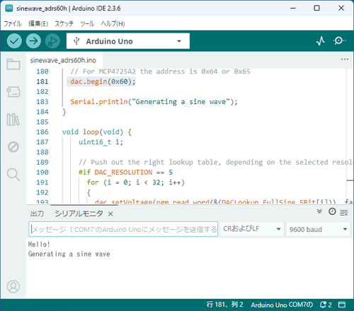The height and width of the screenshot is (311, 354).
Task: Switch to the シリアルモニタ tab
Action: pyautogui.click(x=79, y=213)
